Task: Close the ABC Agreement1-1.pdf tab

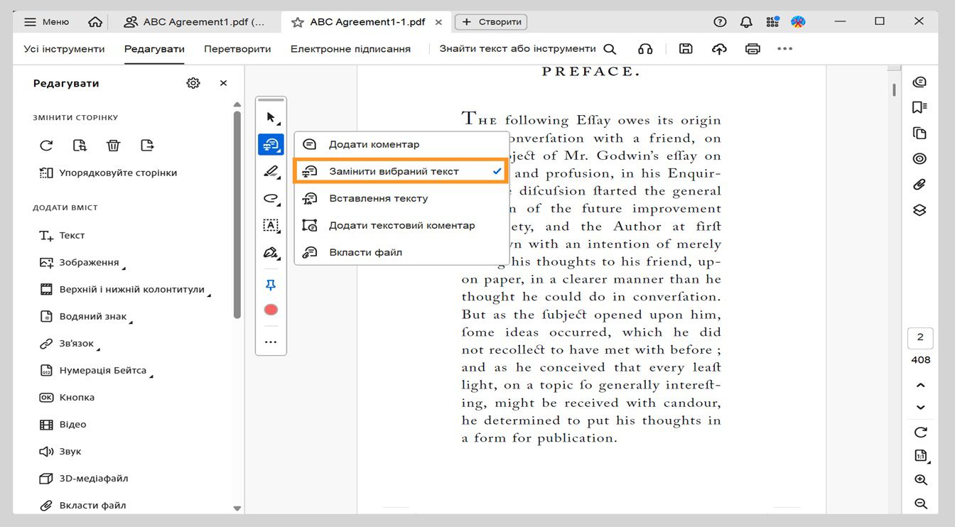Action: (x=438, y=22)
